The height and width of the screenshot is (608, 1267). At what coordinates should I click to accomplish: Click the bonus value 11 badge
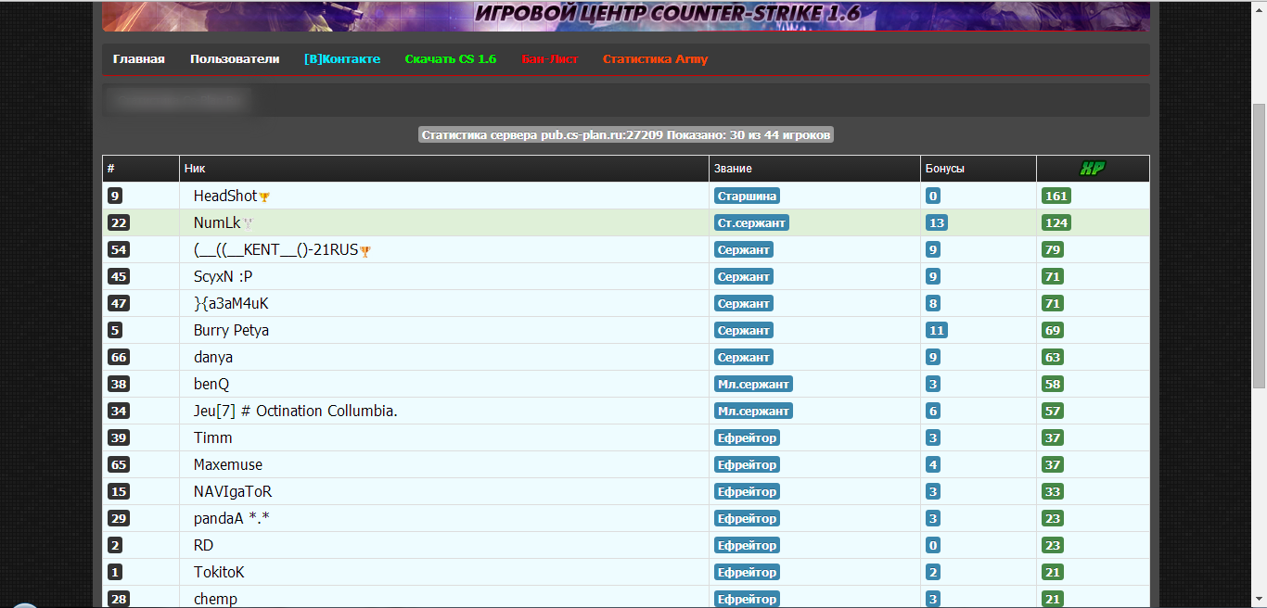pos(936,331)
